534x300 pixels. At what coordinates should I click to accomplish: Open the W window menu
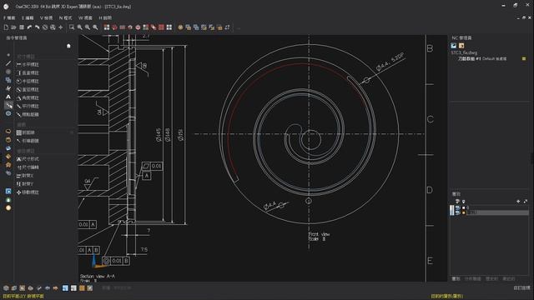[85, 17]
